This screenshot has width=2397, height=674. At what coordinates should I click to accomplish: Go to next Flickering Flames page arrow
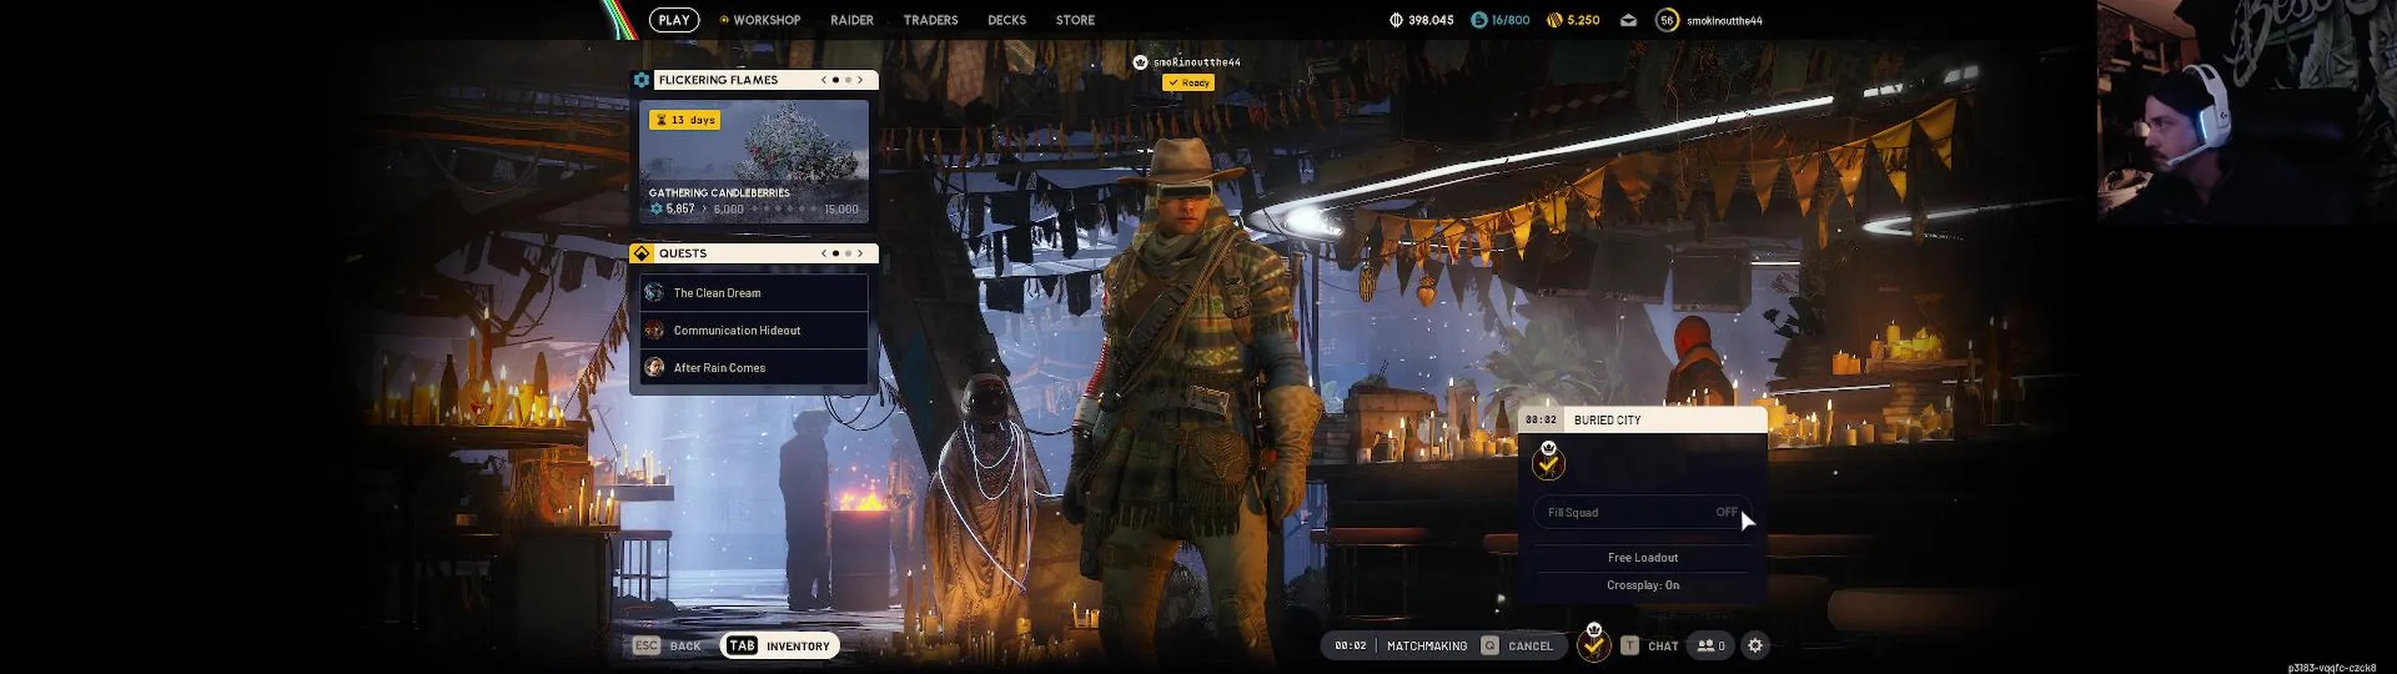point(860,80)
